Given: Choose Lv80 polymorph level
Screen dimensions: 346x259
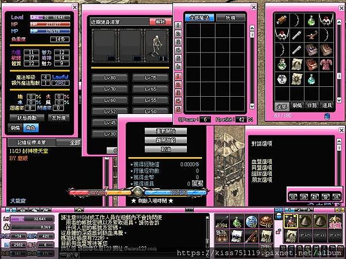Looking at the screenshot, I should pyautogui.click(x=110, y=78).
